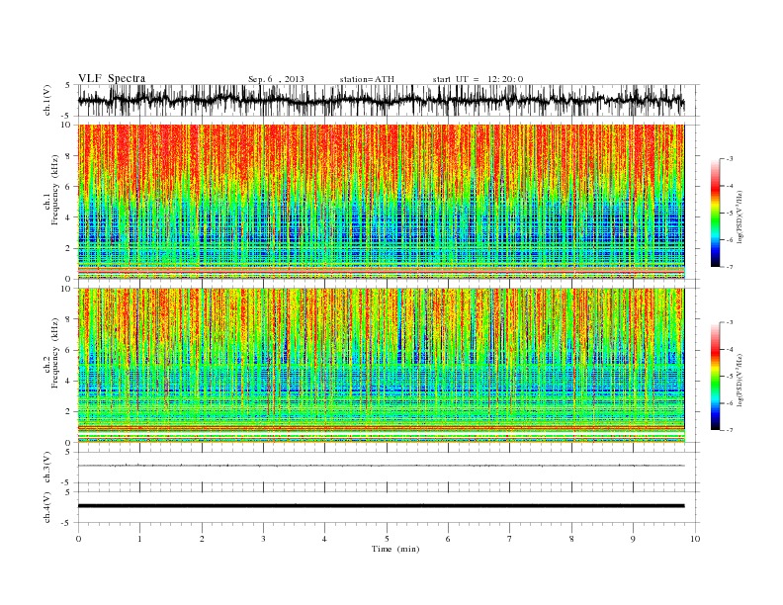
Task: Click inside the ch.1 frequency spectrogram
Action: [x=381, y=202]
